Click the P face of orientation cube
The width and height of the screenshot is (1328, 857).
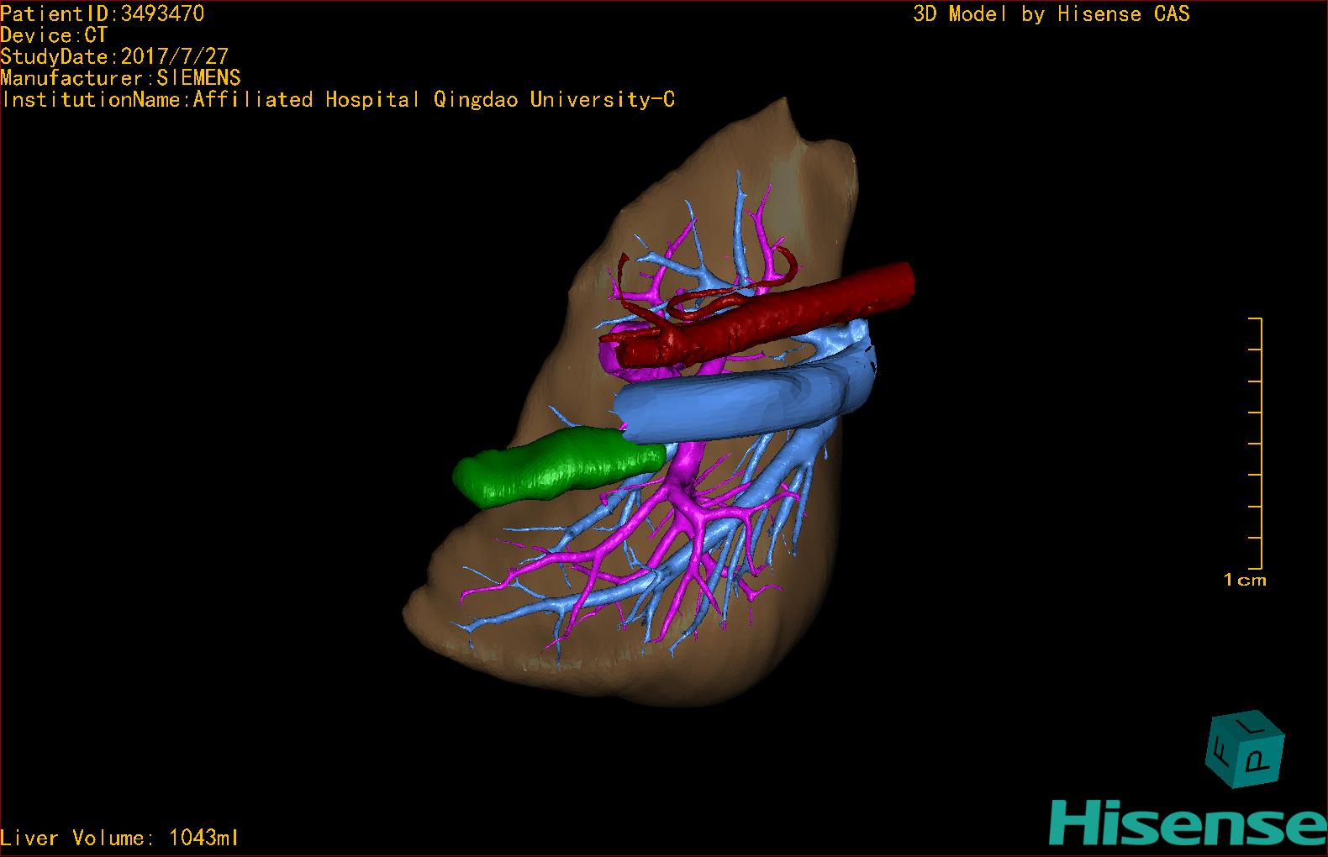pyautogui.click(x=1259, y=761)
